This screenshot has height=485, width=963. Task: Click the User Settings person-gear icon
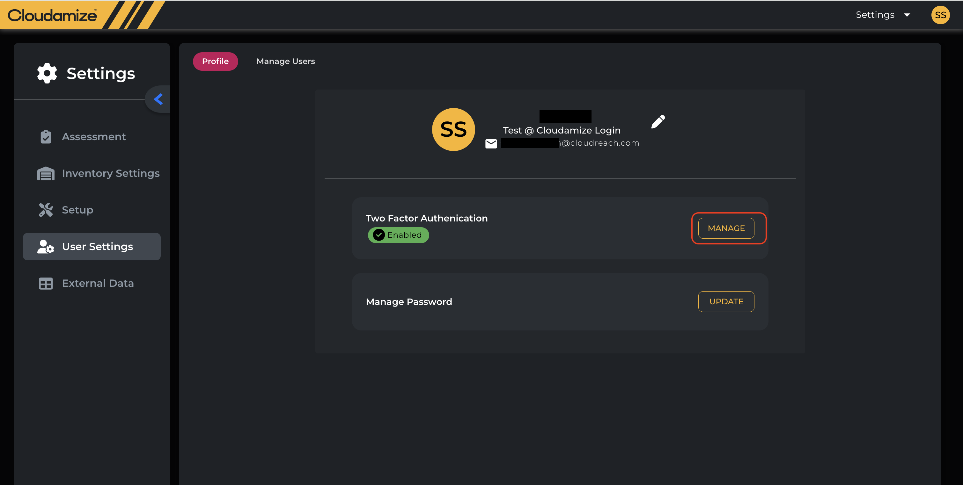tap(46, 247)
